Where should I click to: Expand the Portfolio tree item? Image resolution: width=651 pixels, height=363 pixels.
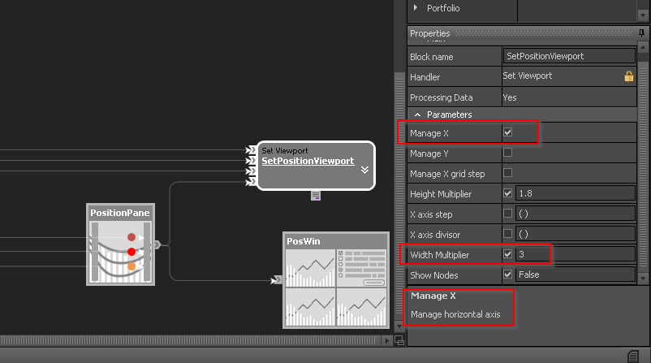point(417,8)
